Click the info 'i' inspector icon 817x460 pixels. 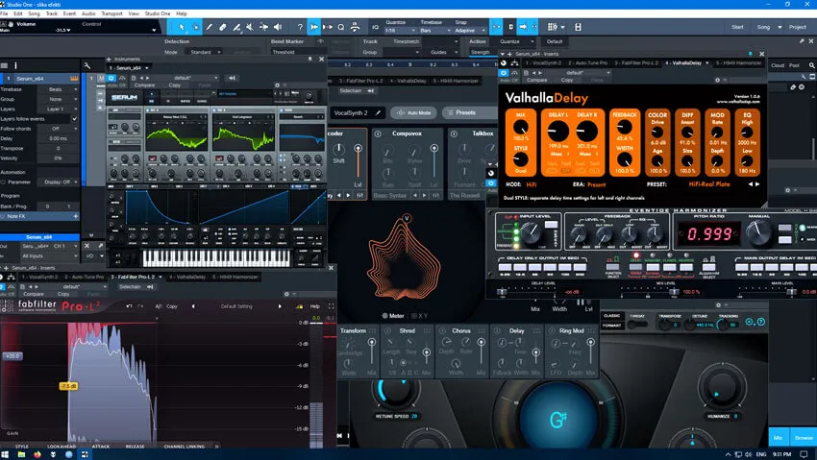point(15,65)
